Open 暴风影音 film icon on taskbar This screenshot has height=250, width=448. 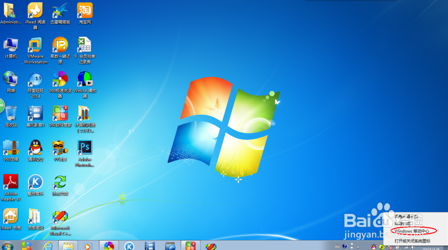pyautogui.click(x=150, y=246)
